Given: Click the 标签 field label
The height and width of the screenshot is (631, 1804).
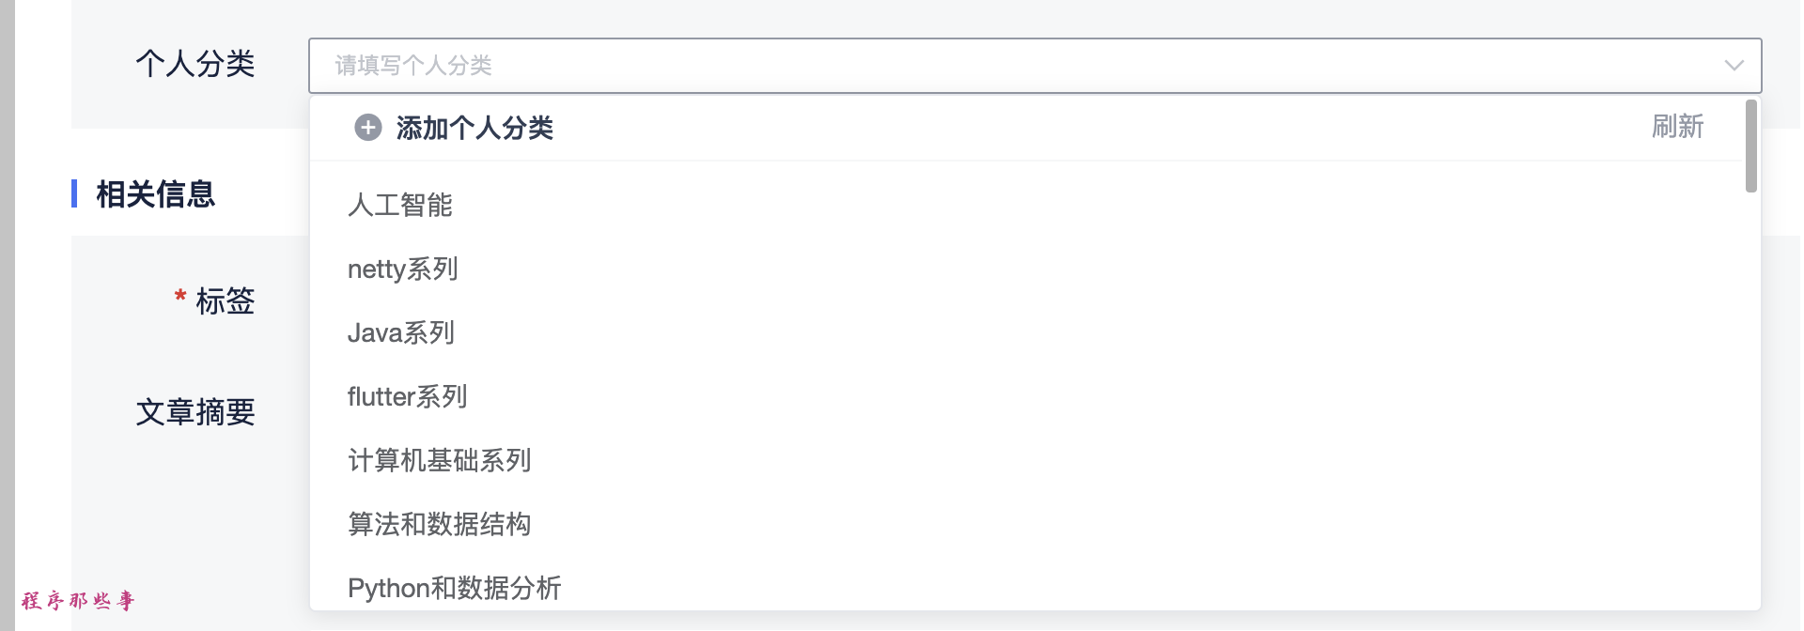Looking at the screenshot, I should (x=225, y=301).
